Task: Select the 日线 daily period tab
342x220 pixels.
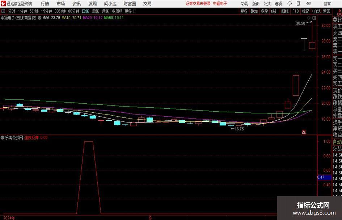Action: point(85,11)
